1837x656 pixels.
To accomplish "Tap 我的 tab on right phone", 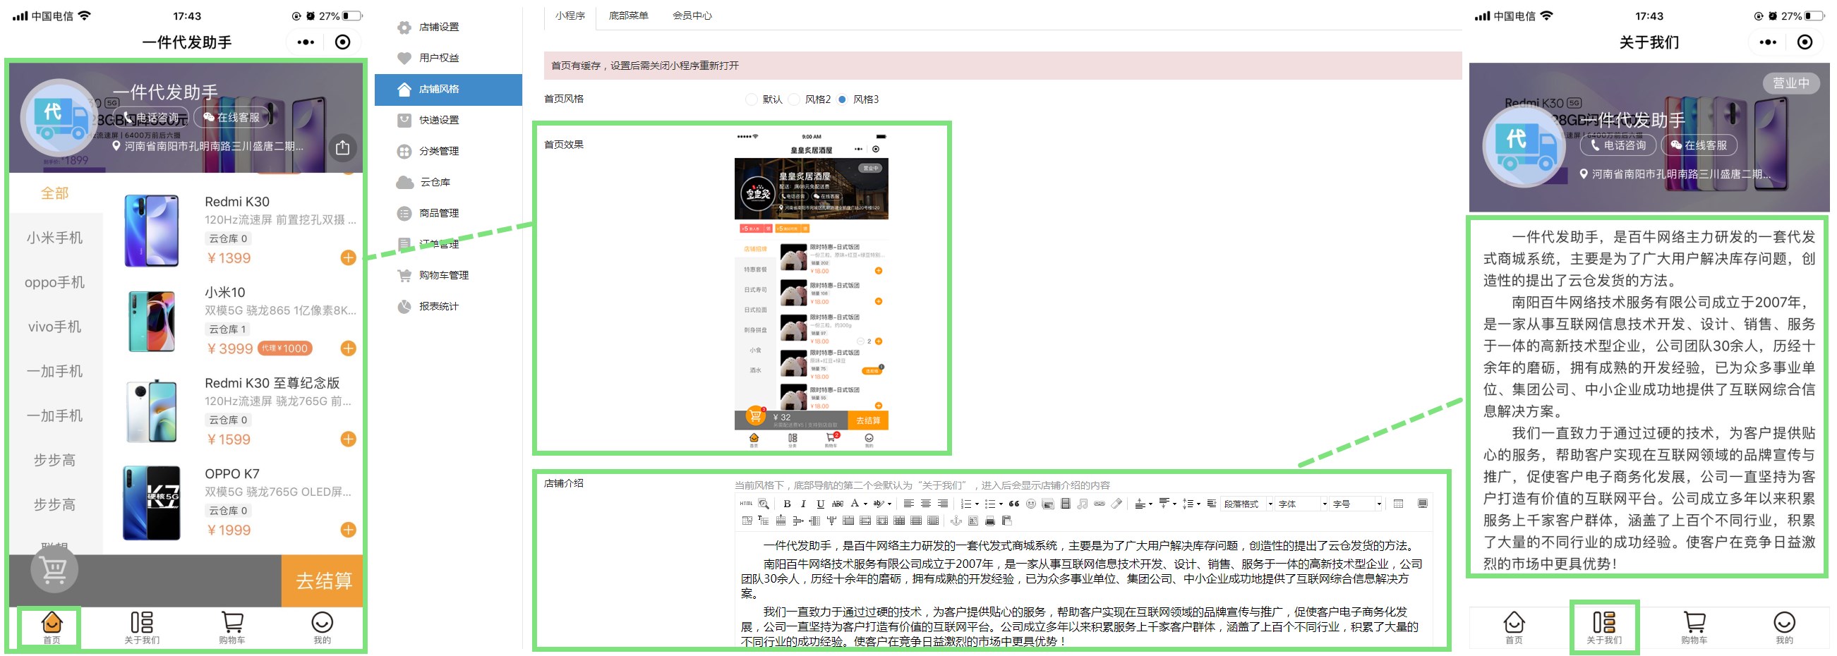I will pyautogui.click(x=1783, y=627).
